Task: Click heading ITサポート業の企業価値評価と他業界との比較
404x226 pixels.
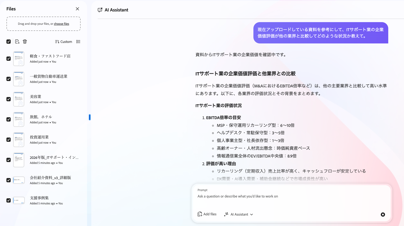Action: coord(245,74)
